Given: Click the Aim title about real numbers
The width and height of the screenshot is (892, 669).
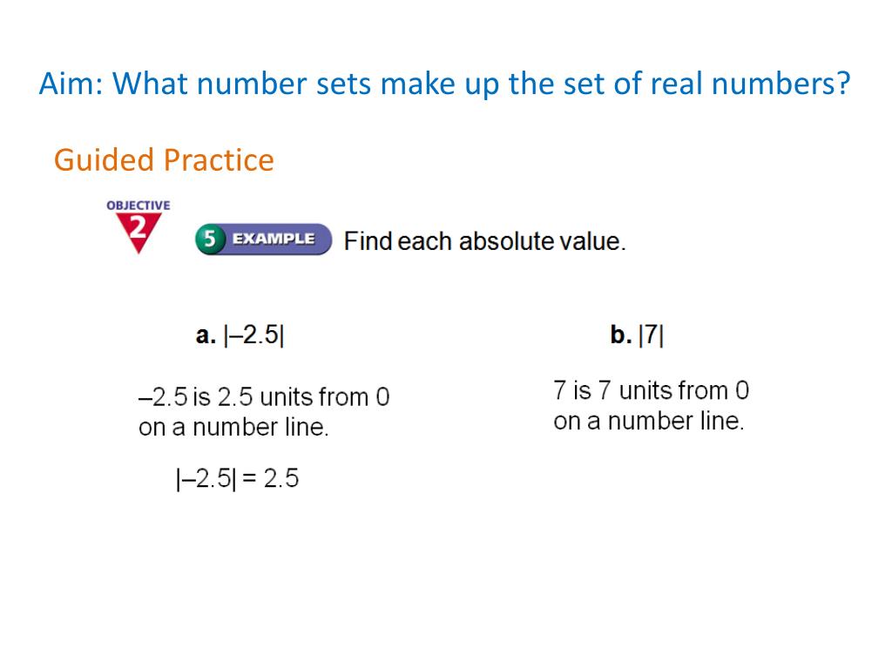Looking at the screenshot, I should [445, 84].
